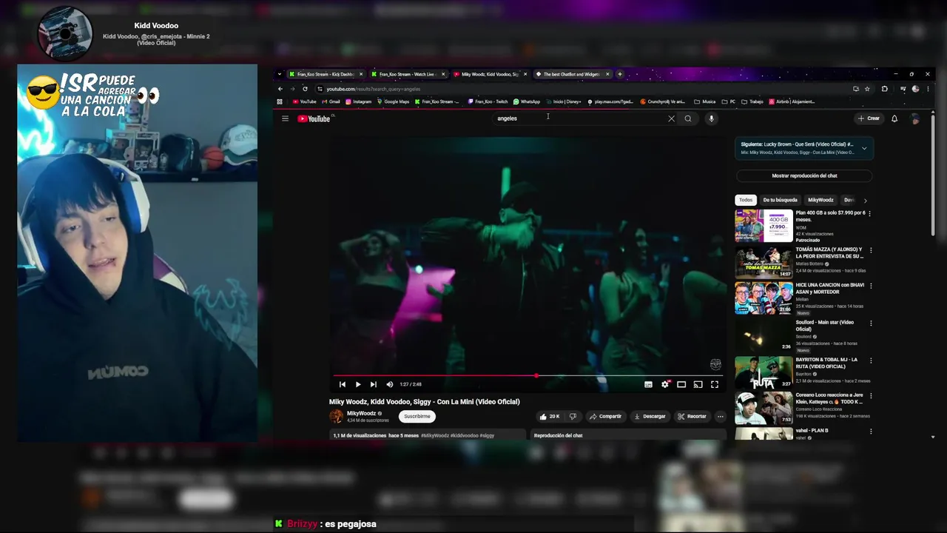Show more filter chips with the arrow
The width and height of the screenshot is (947, 533).
(865, 200)
